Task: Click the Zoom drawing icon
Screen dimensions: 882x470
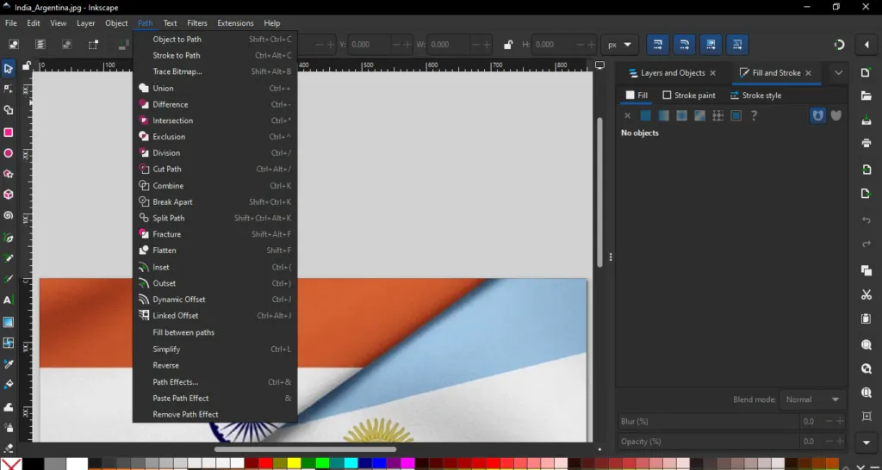Action: [866, 368]
